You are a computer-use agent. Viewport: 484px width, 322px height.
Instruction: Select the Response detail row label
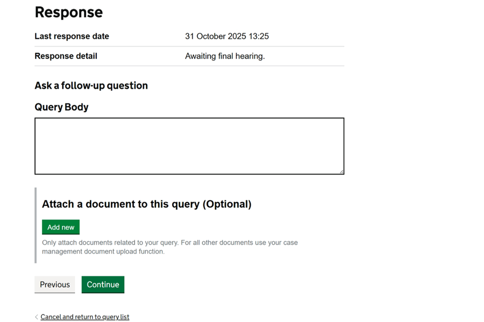66,56
